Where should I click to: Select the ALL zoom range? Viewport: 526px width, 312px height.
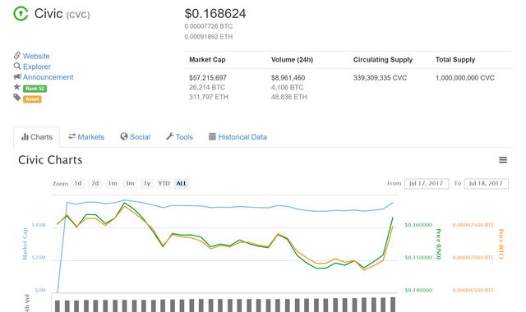(182, 183)
